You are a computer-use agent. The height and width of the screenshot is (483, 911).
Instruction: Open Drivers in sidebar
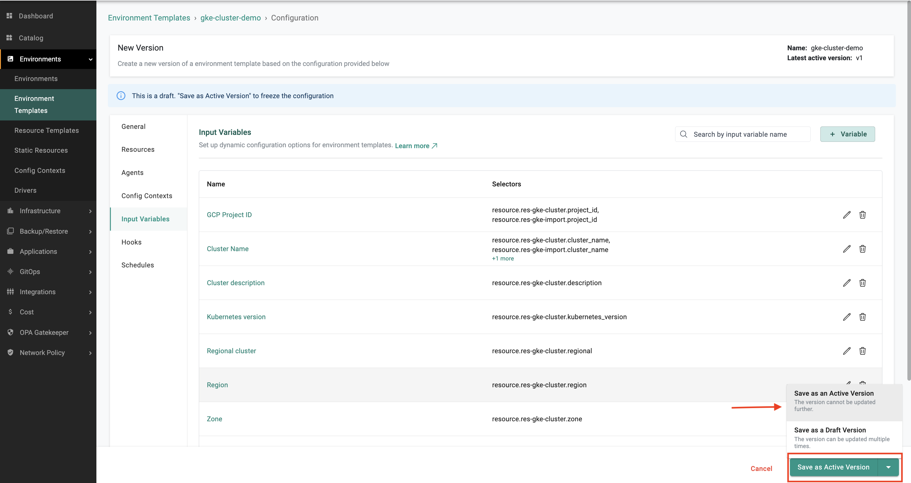(48, 190)
